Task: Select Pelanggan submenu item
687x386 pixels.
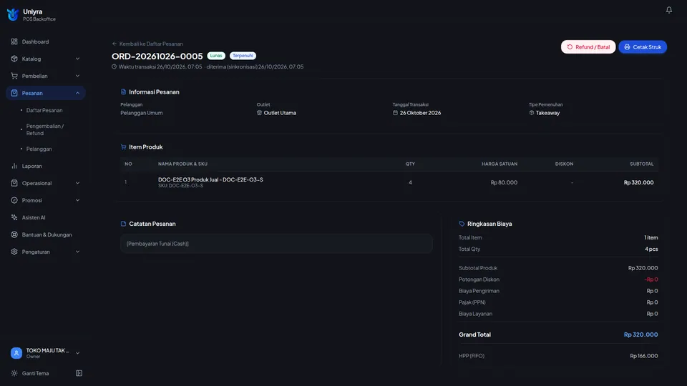Action: click(39, 149)
